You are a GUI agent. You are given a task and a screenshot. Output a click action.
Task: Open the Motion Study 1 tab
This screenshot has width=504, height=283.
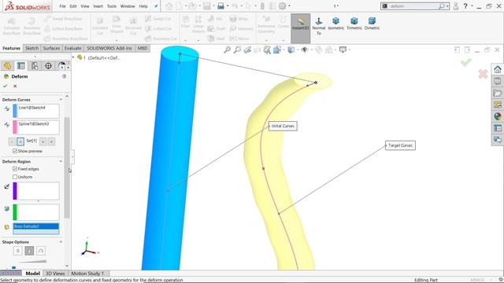(x=87, y=274)
